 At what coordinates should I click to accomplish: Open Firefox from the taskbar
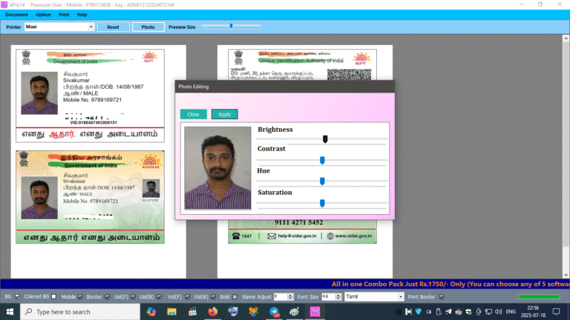coord(213,312)
